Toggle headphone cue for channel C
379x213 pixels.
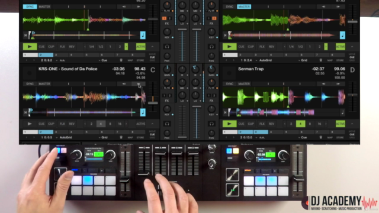coord(167,124)
